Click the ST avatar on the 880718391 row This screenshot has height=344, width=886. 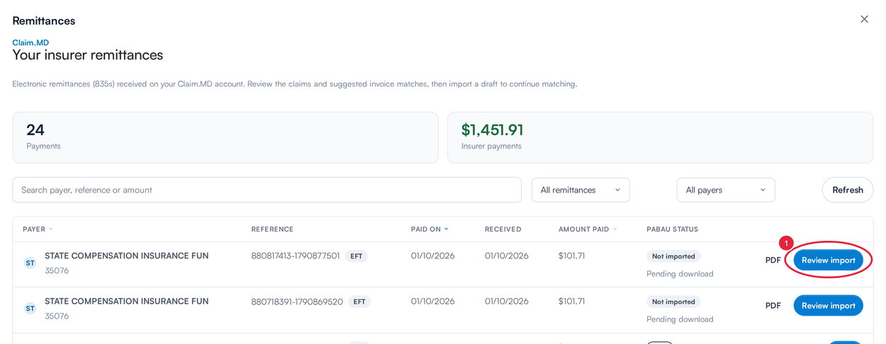[30, 308]
